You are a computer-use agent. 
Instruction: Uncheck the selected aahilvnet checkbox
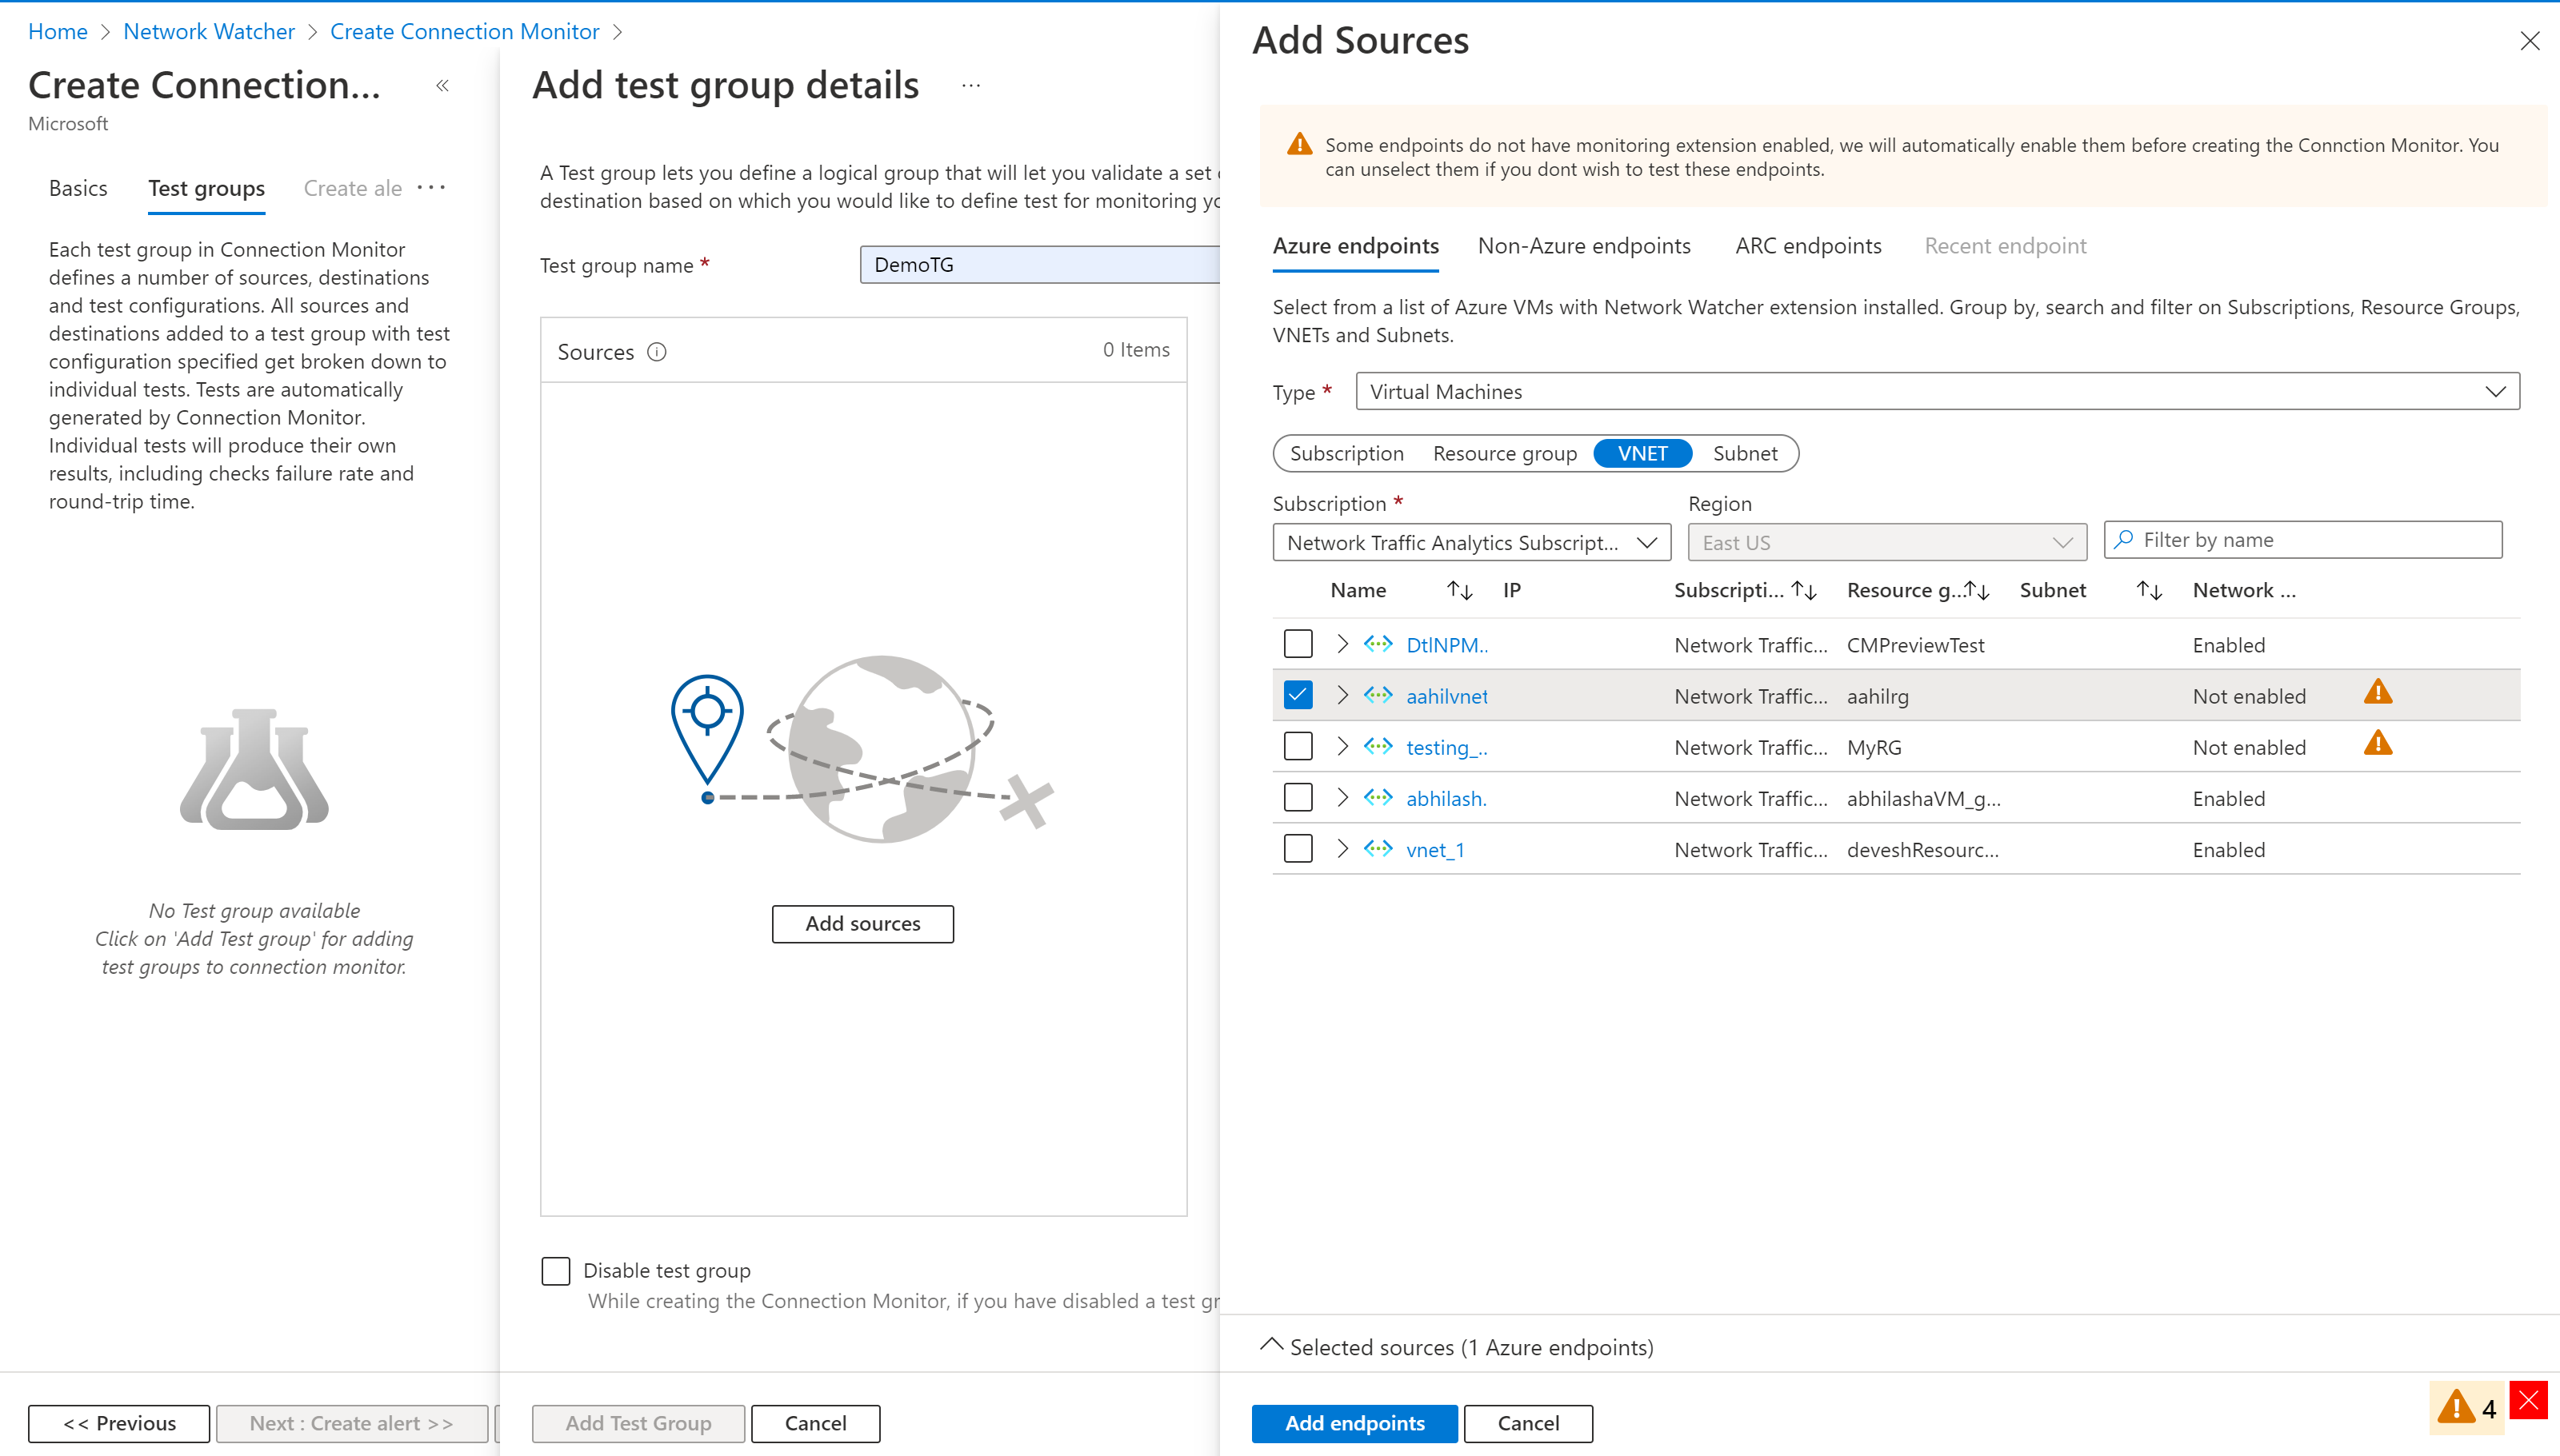tap(1296, 696)
